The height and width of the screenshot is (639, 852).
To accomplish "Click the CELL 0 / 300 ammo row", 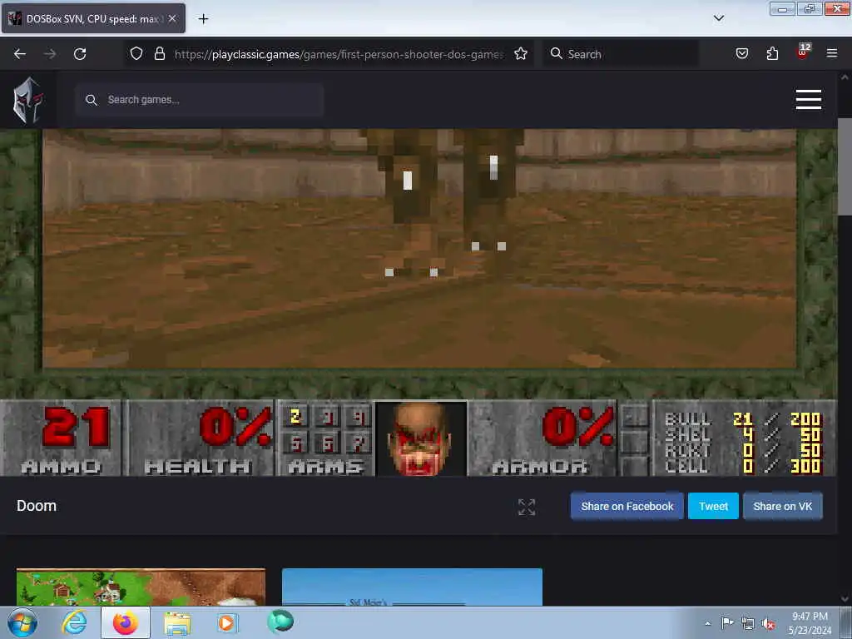I will (742, 466).
